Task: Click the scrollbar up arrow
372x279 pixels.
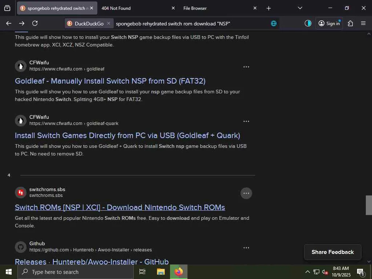Action: [369, 34]
